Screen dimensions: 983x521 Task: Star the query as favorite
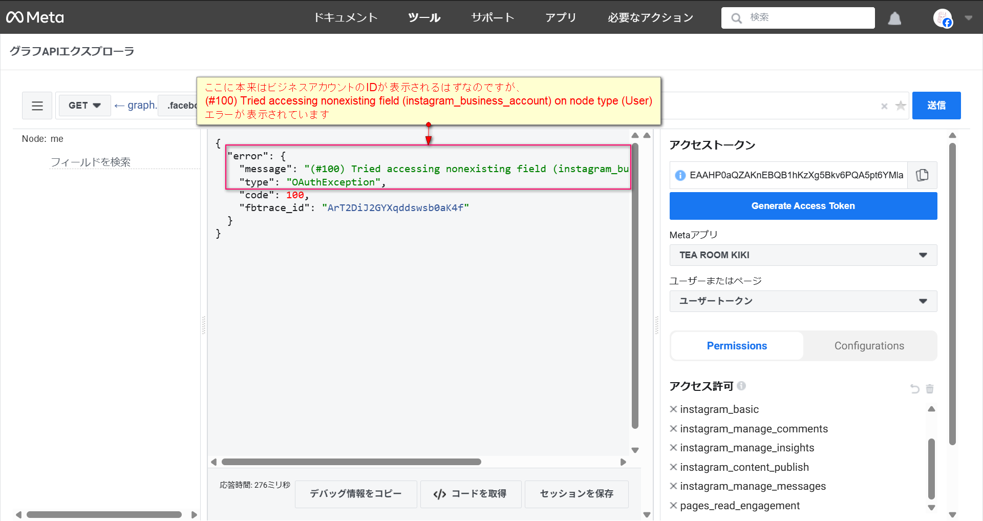coord(901,106)
